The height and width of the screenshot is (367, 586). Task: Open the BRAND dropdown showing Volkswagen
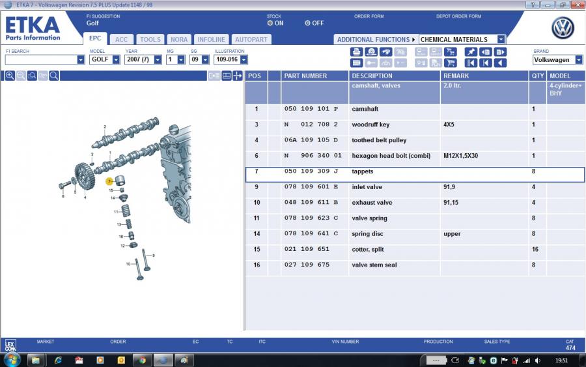point(578,60)
